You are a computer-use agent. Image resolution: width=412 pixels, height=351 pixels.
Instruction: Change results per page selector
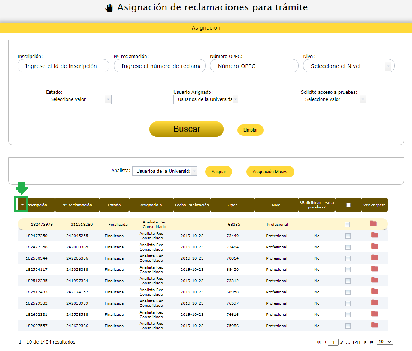pyautogui.click(x=385, y=342)
